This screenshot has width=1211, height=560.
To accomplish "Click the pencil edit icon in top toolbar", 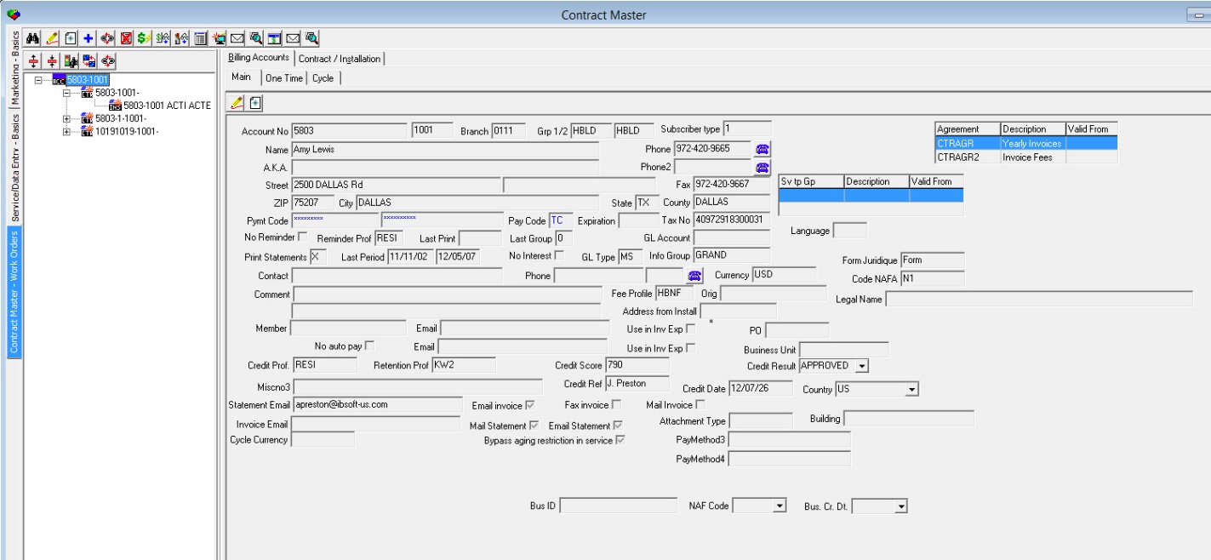I will tap(52, 38).
